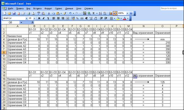Screen dimensions: 184x110
Task: Save the workbook with the floppy disk icon
Action: 14,13
